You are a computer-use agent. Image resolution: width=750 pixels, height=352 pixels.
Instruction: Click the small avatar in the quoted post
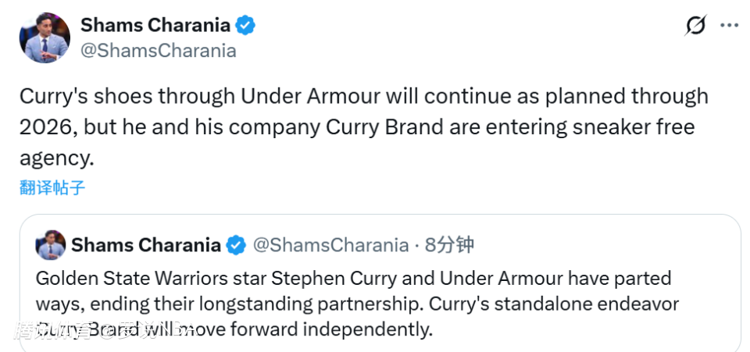click(x=50, y=245)
